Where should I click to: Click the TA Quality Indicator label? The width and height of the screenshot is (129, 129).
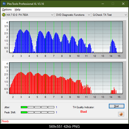click(83, 107)
